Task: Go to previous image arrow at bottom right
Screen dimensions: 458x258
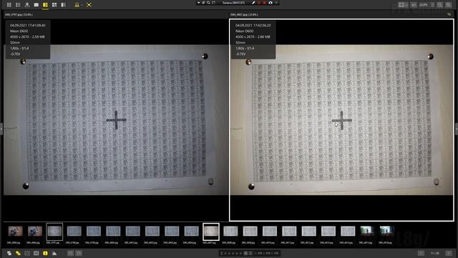Action: pos(421,253)
